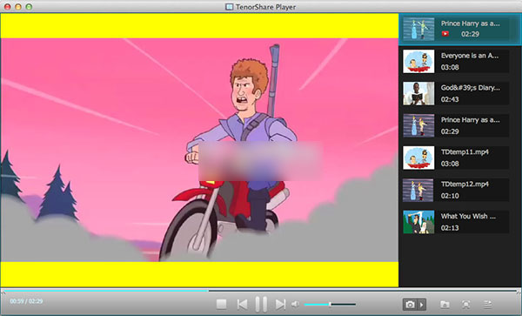522x316 pixels.
Task: Skip to the previous track
Action: (243, 305)
